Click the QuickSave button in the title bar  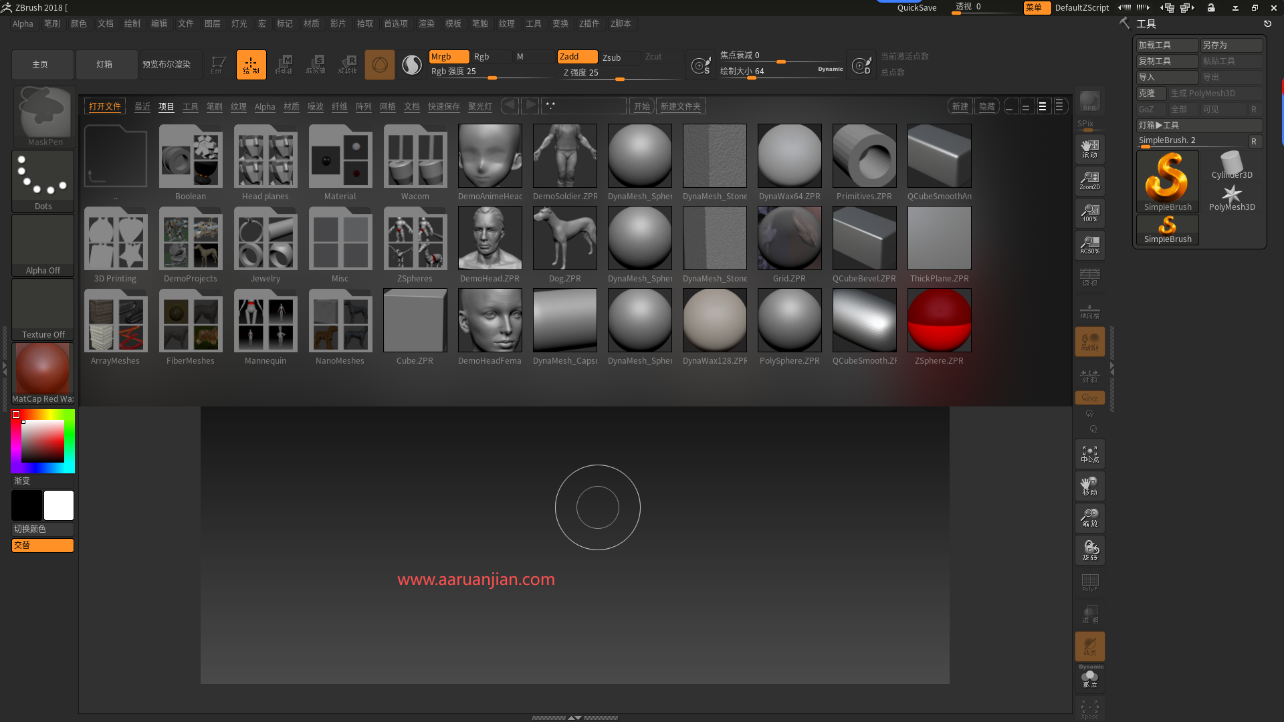tap(916, 7)
